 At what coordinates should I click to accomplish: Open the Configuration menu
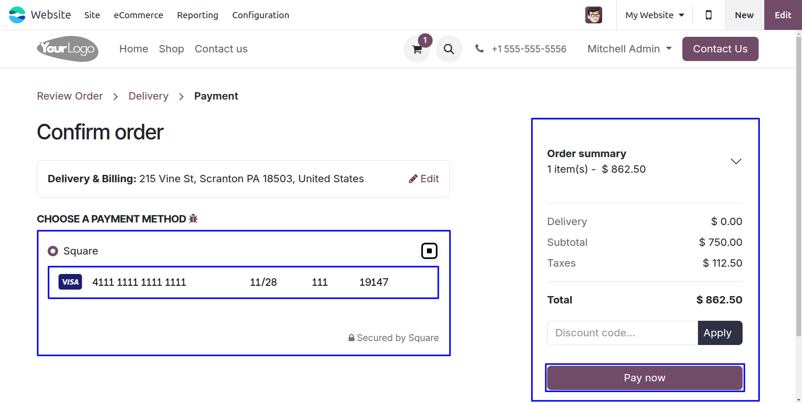261,15
